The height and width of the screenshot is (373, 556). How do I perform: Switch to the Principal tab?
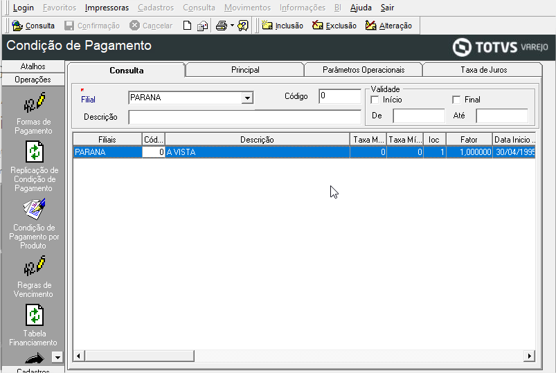coord(245,70)
